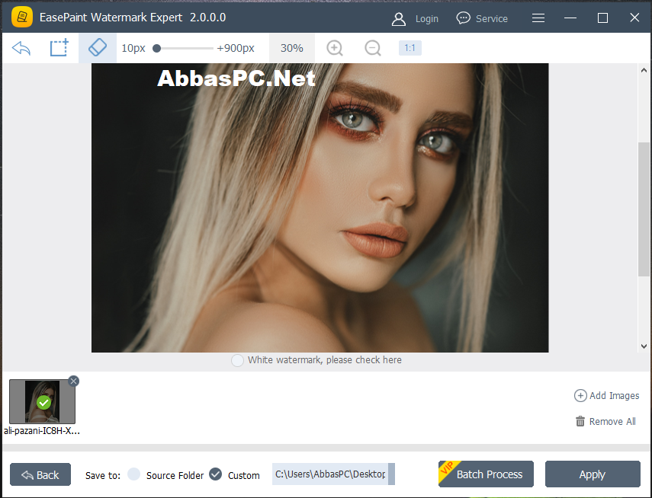Select the rectangle selection tool
The width and height of the screenshot is (652, 498).
(x=59, y=48)
